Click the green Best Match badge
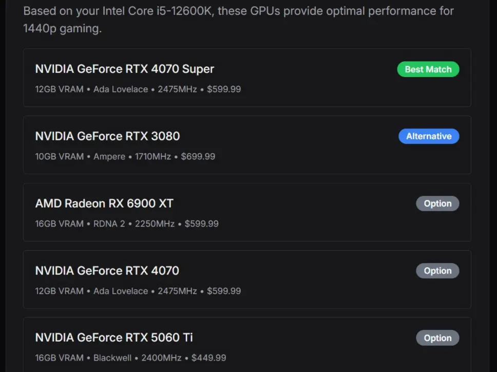The height and width of the screenshot is (372, 497). point(428,69)
